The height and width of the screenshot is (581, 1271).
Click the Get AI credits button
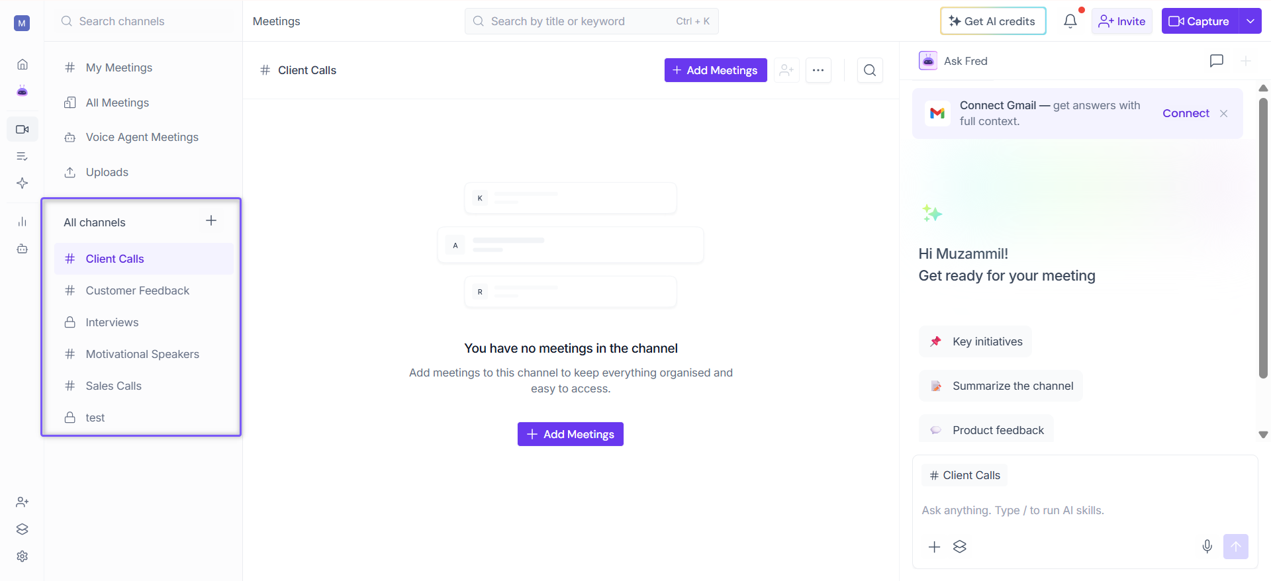click(x=993, y=21)
